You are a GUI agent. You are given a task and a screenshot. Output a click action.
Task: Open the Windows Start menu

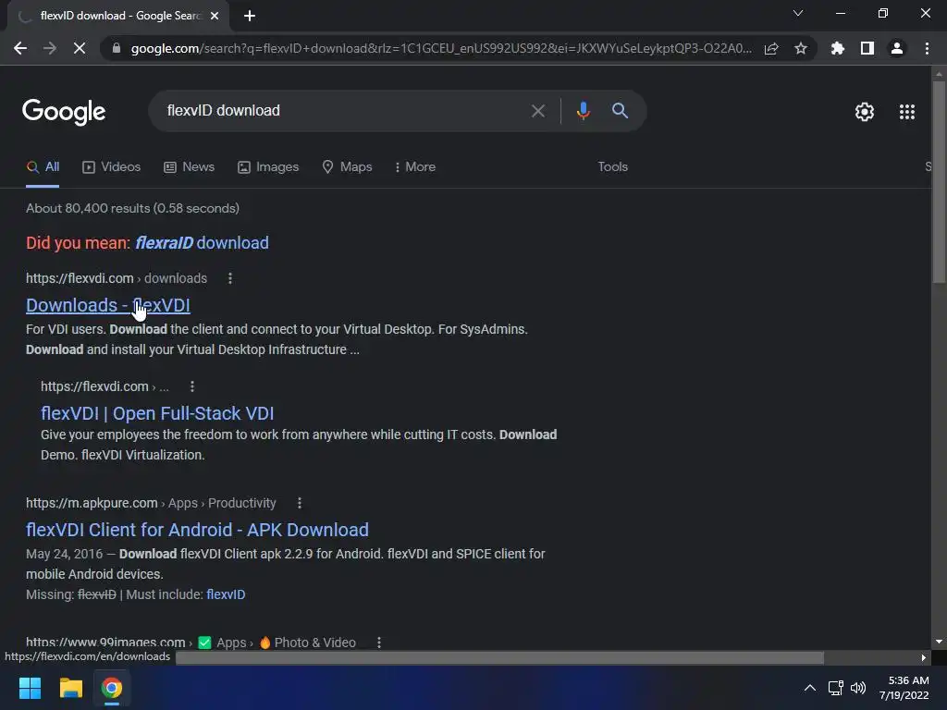tap(30, 688)
